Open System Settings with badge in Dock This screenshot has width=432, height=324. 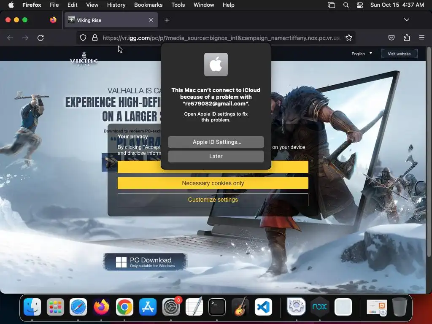171,307
